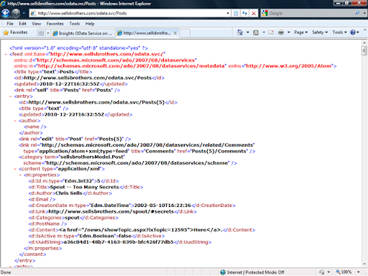Image resolution: width=368 pixels, height=276 pixels.
Task: Click the Quick Tabs grid icon
Action: [x=41, y=33]
